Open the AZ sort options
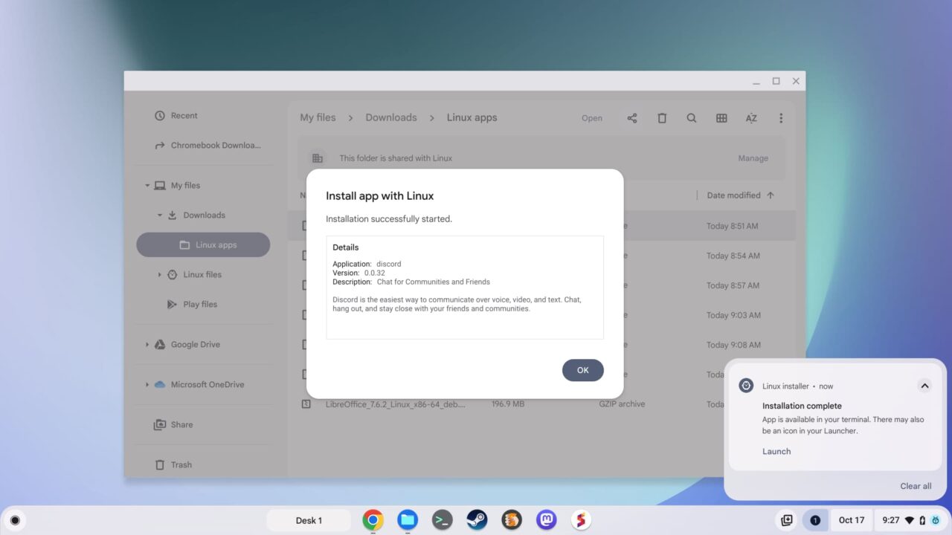The image size is (952, 535). pos(751,118)
